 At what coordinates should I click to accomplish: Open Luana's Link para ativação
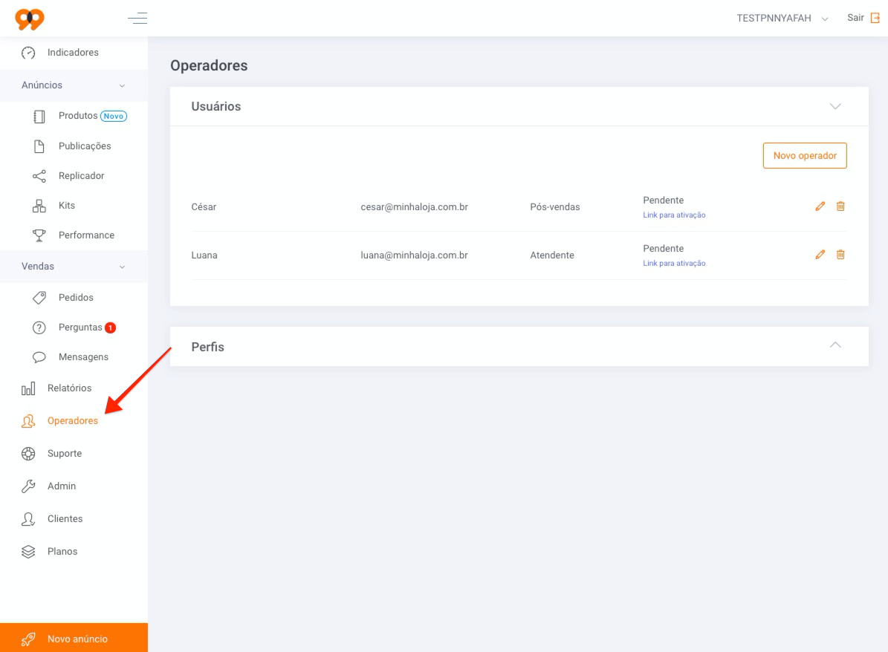pyautogui.click(x=674, y=263)
